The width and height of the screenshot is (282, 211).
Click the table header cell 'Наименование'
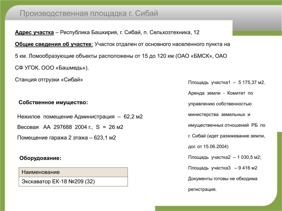coord(73,172)
